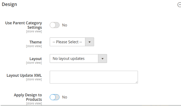
Task: Click the textarea resize grip corner
Action: pyautogui.click(x=136, y=82)
